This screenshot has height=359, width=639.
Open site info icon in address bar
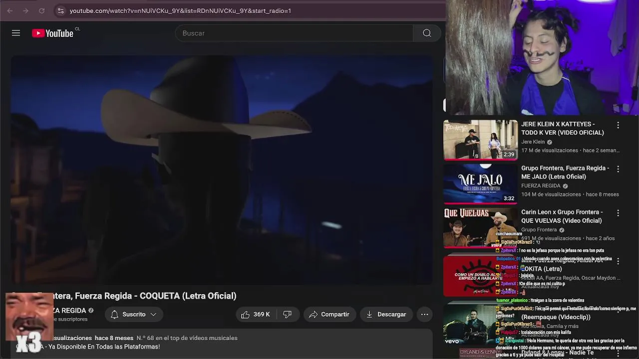point(60,10)
